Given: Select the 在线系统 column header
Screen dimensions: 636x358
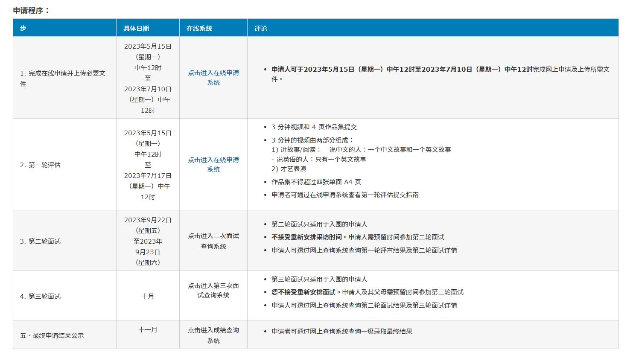Looking at the screenshot, I should (198, 27).
